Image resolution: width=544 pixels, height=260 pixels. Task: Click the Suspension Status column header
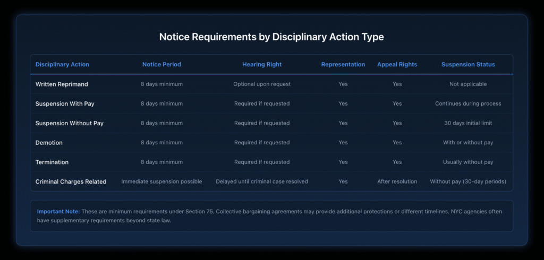coord(468,65)
